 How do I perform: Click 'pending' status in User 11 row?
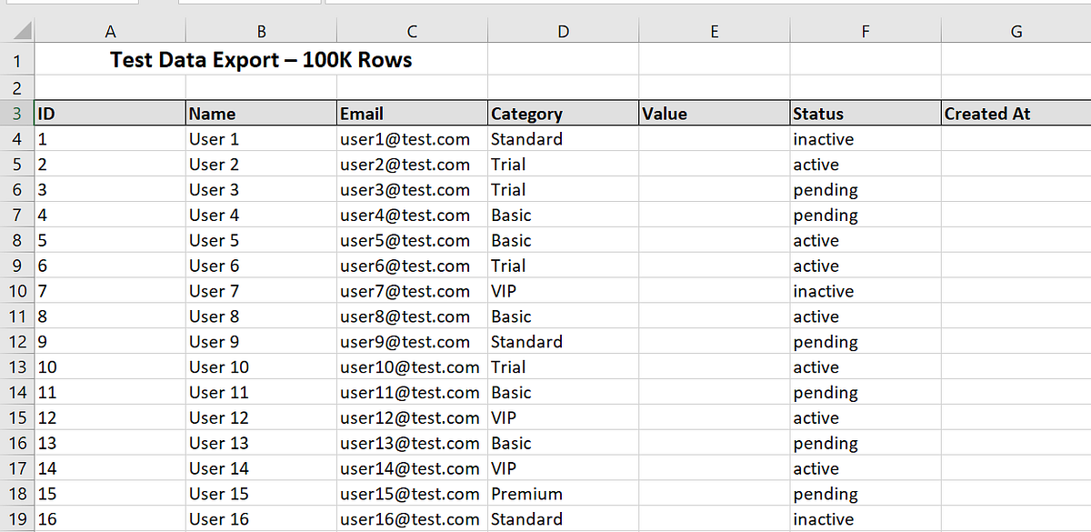(x=866, y=393)
